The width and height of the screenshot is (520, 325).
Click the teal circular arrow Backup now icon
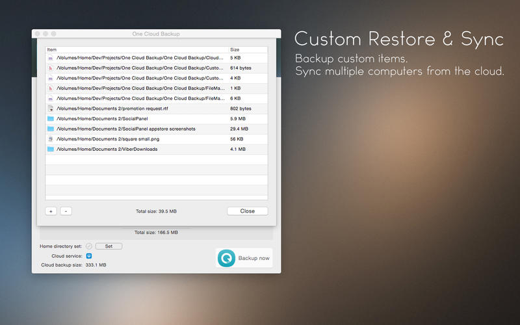(x=226, y=258)
